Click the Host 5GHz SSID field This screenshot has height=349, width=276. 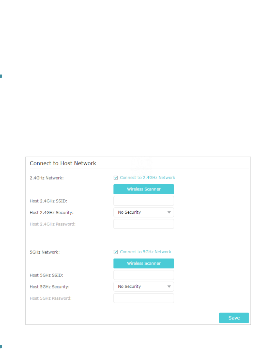click(144, 275)
